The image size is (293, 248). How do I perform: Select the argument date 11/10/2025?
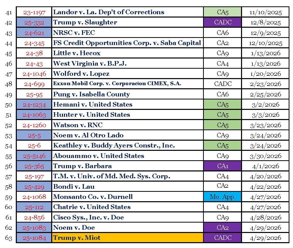265,12
